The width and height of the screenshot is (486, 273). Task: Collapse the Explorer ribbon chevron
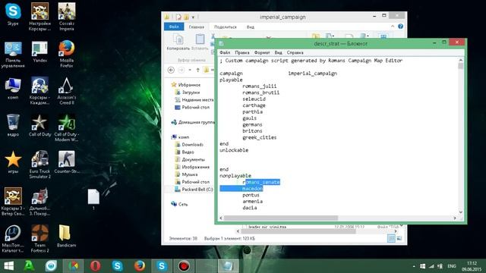tap(393, 27)
